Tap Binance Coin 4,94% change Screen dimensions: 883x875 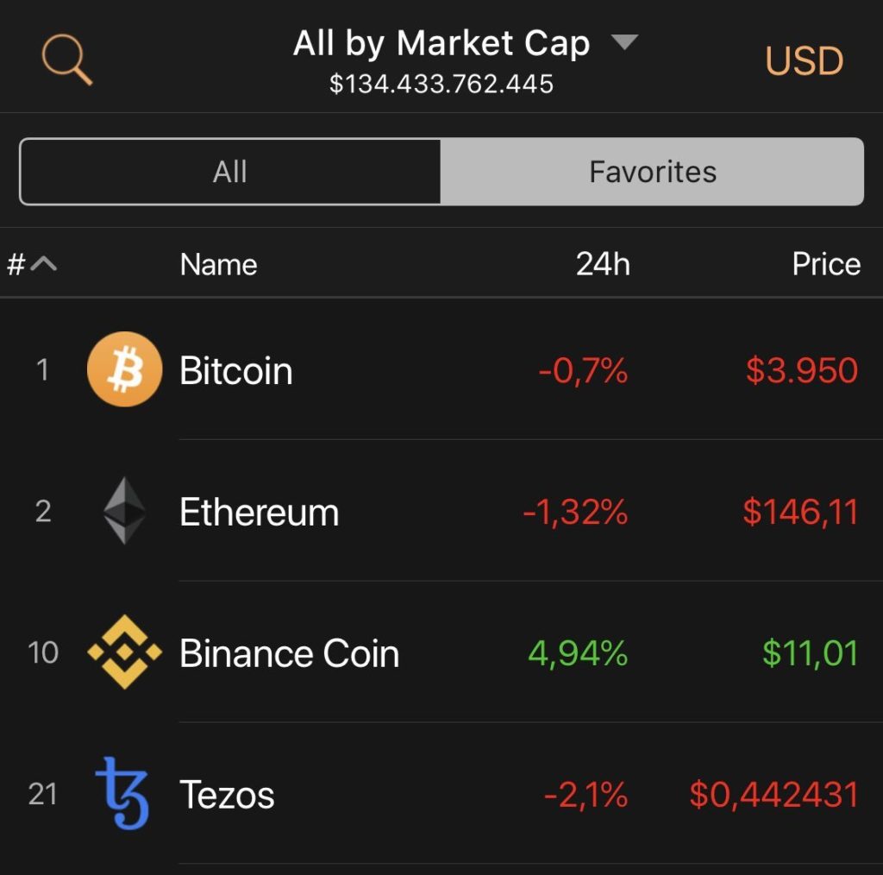pos(577,654)
